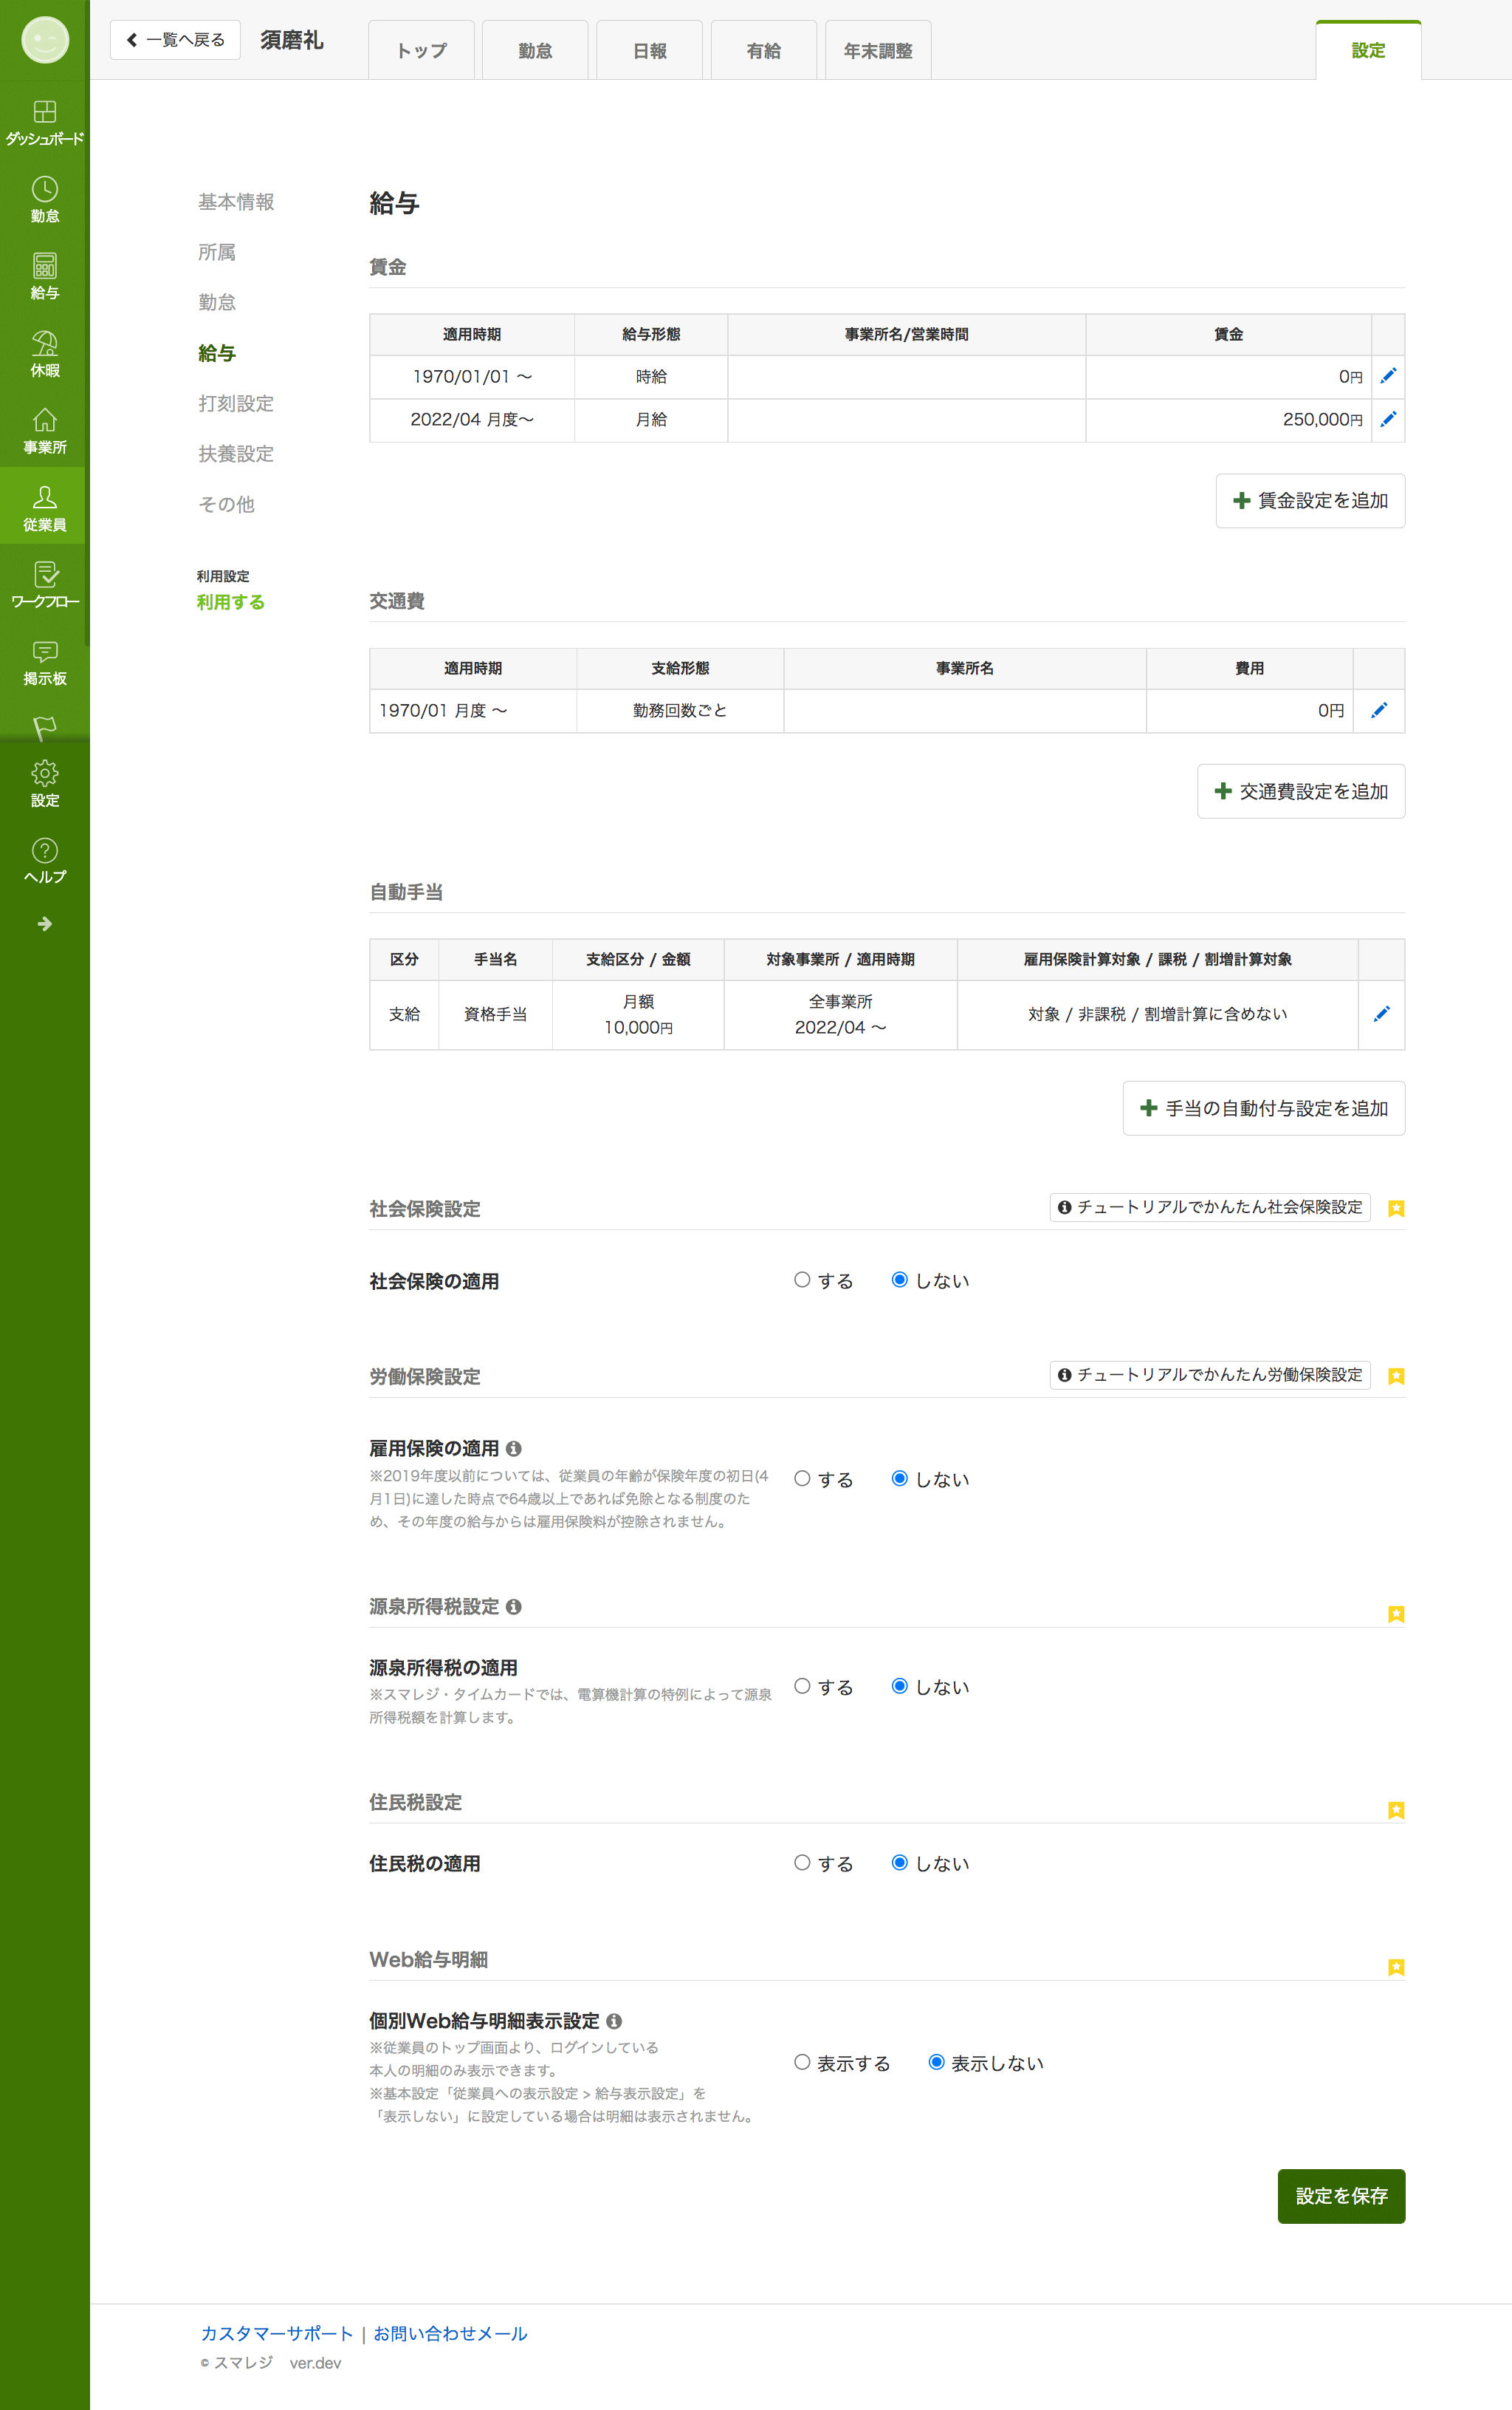The height and width of the screenshot is (2410, 1512).
Task: Open the 給与 calculator icon in sidebar
Action: click(x=44, y=277)
